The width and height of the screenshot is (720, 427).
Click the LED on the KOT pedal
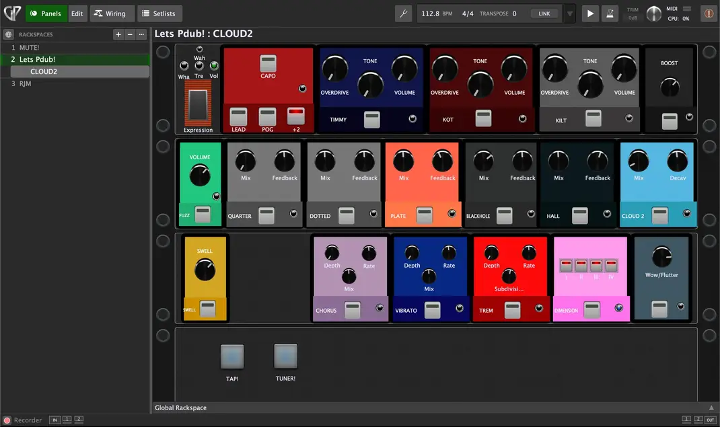522,119
